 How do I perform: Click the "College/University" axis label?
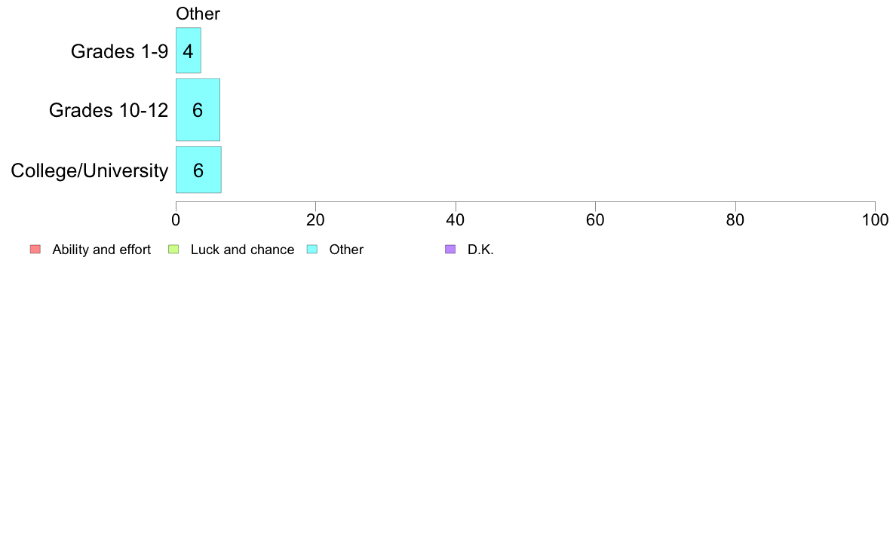[90, 171]
